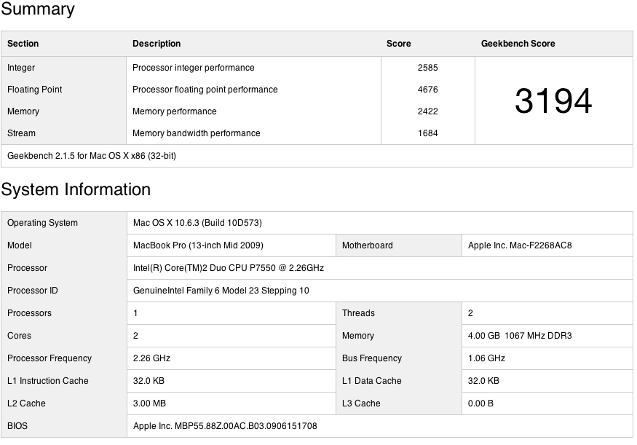637x445 pixels.
Task: Click the BIOS label
Action: point(17,426)
